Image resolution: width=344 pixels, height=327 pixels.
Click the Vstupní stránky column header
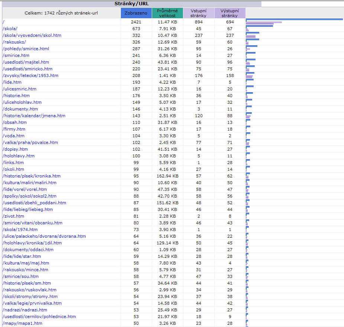199,13
